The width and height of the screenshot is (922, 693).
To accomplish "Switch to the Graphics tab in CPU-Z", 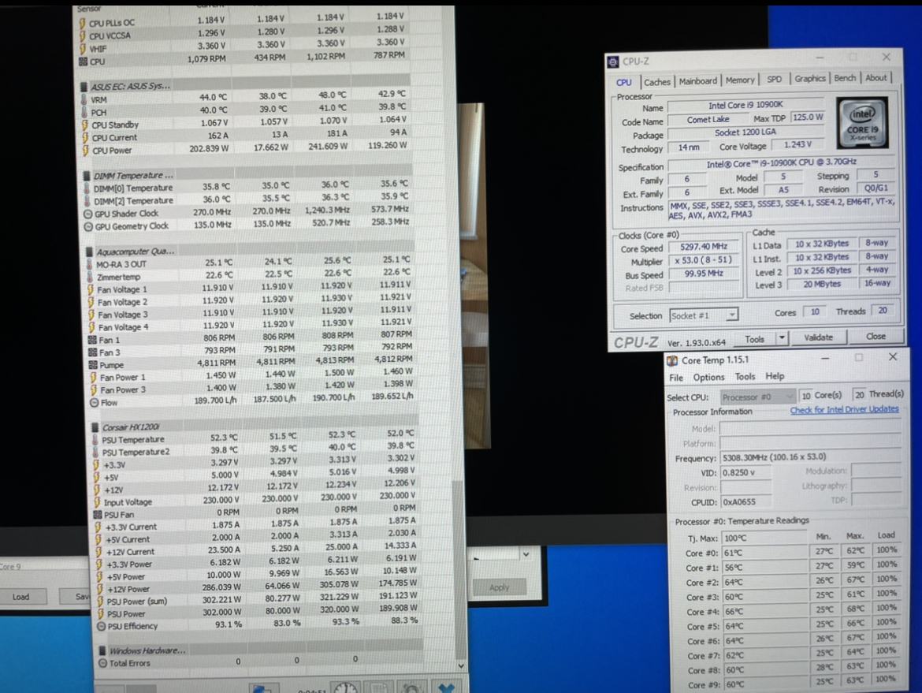I will click(x=809, y=78).
